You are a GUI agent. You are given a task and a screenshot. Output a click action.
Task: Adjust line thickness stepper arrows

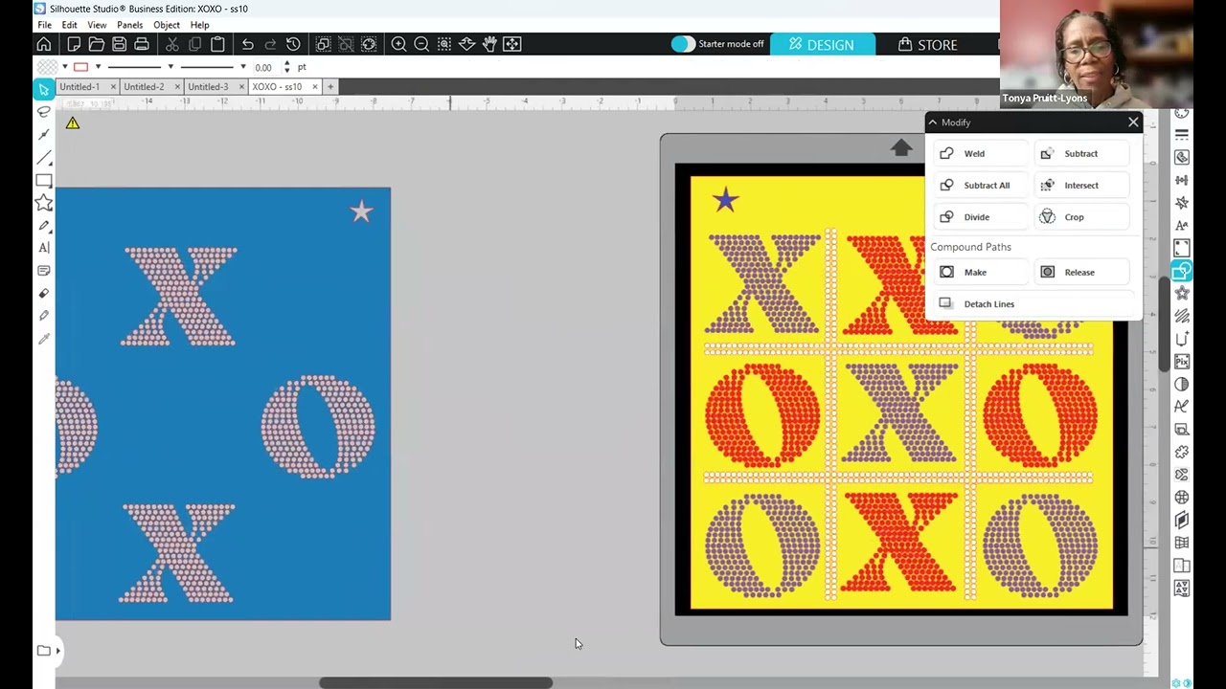(287, 67)
